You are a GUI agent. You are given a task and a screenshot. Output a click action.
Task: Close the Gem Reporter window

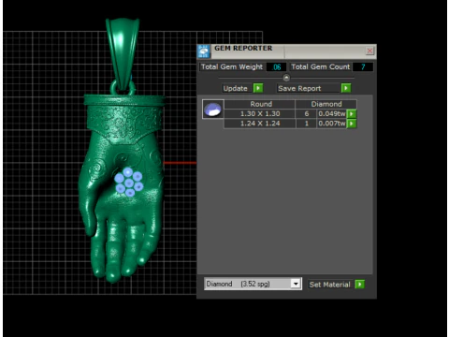[369, 51]
